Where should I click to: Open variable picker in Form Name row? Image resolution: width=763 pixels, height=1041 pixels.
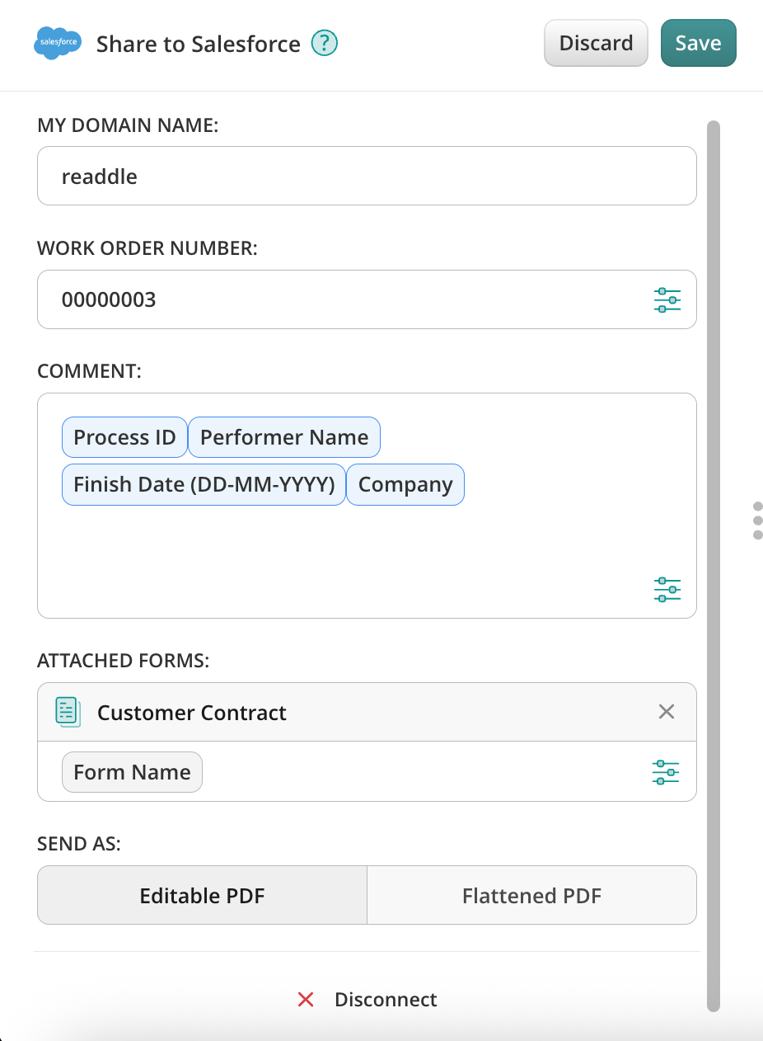click(666, 772)
